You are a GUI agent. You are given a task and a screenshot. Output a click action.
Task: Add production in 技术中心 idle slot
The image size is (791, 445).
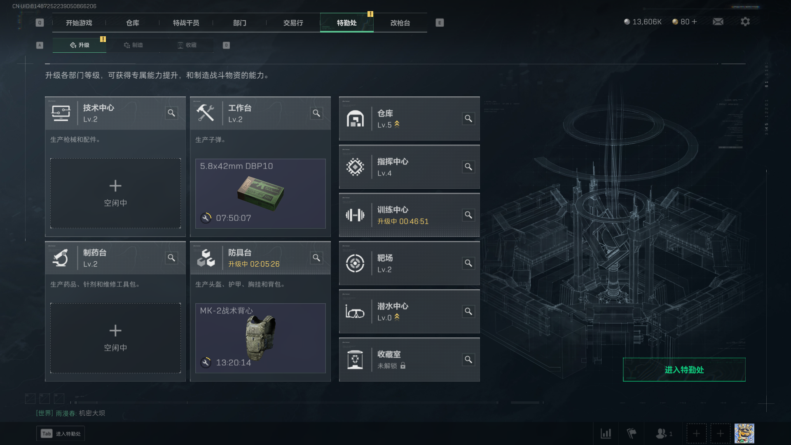115,193
